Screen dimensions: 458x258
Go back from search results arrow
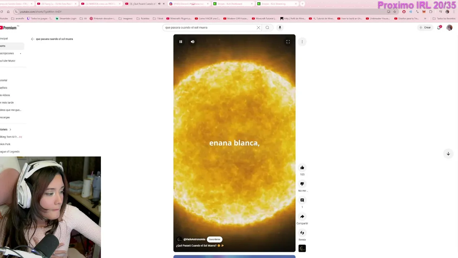(33, 39)
